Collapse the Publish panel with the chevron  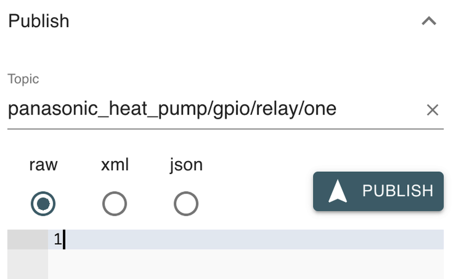click(x=429, y=21)
